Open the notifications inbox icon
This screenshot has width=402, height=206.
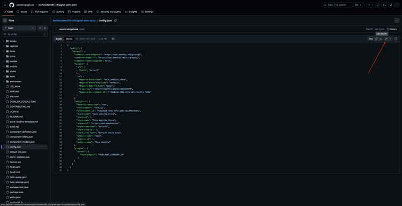(390, 5)
